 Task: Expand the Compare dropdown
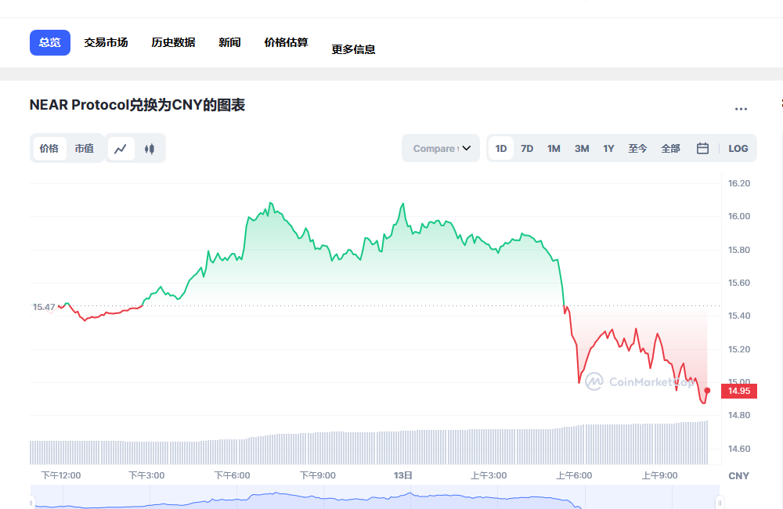[x=441, y=148]
